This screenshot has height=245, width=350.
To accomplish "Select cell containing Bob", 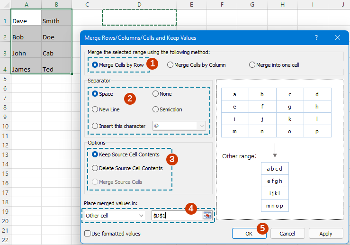I will [27, 34].
